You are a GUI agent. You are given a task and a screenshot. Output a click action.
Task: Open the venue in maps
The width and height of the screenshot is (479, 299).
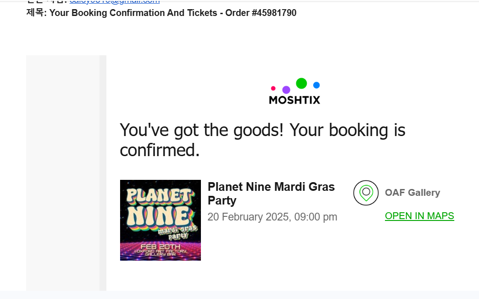419,216
